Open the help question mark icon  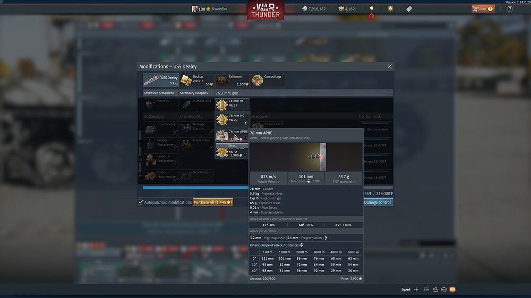point(510,9)
